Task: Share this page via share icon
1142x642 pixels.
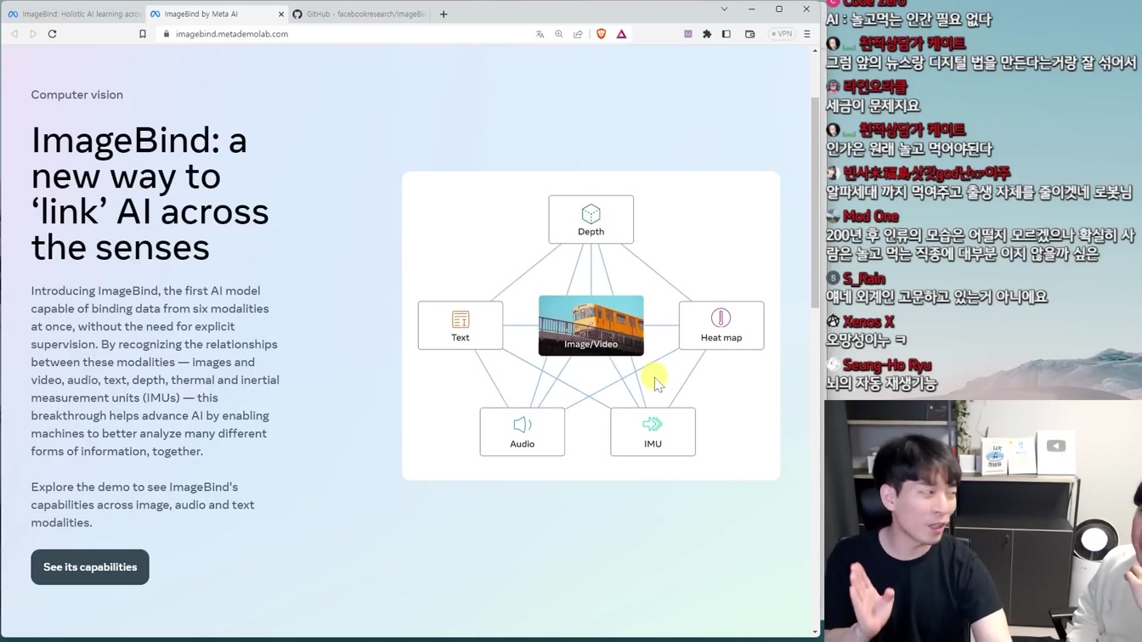Action: click(579, 34)
